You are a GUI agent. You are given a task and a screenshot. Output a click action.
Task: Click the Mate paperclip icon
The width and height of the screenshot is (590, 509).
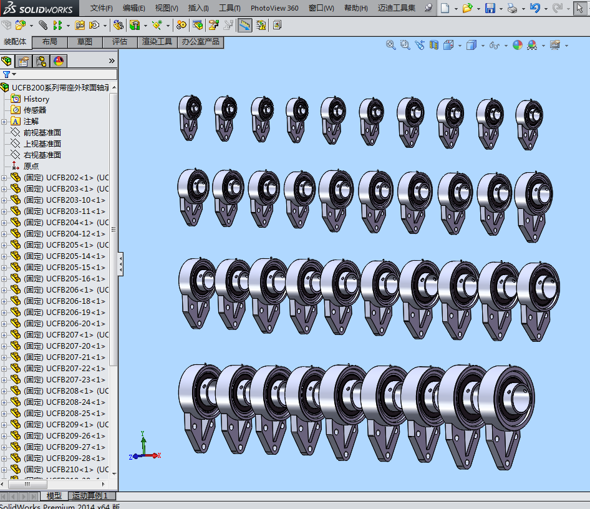click(x=43, y=25)
